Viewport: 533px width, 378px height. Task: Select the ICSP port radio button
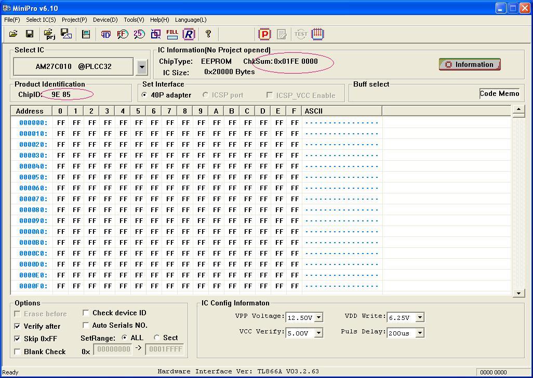[x=205, y=95]
